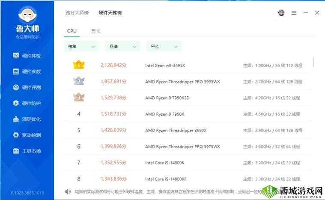325x200 pixels.
Task: Select the Intel Xeon w9-3495X entry
Action: (x=165, y=66)
